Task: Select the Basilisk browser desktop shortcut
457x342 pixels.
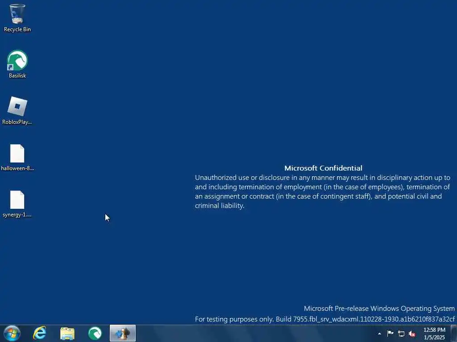Action: 17,64
